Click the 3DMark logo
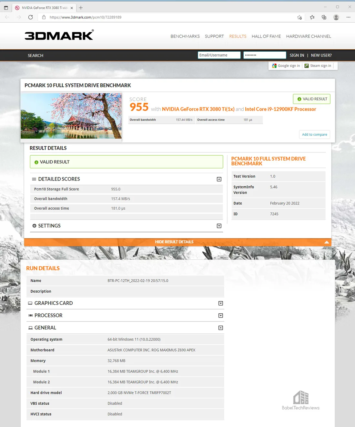 pyautogui.click(x=59, y=35)
